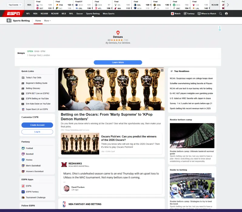Open Sports betting record revenue headline
Viewport: 242px width, 212px height.
(x=190, y=108)
